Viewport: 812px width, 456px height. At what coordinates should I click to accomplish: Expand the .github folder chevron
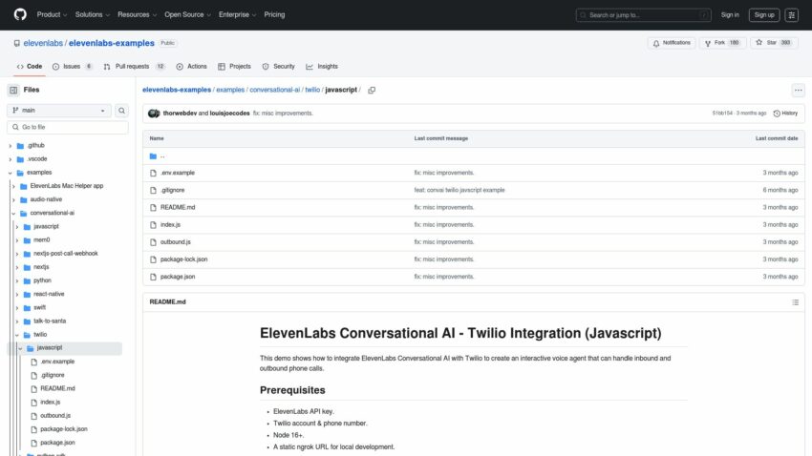click(11, 146)
